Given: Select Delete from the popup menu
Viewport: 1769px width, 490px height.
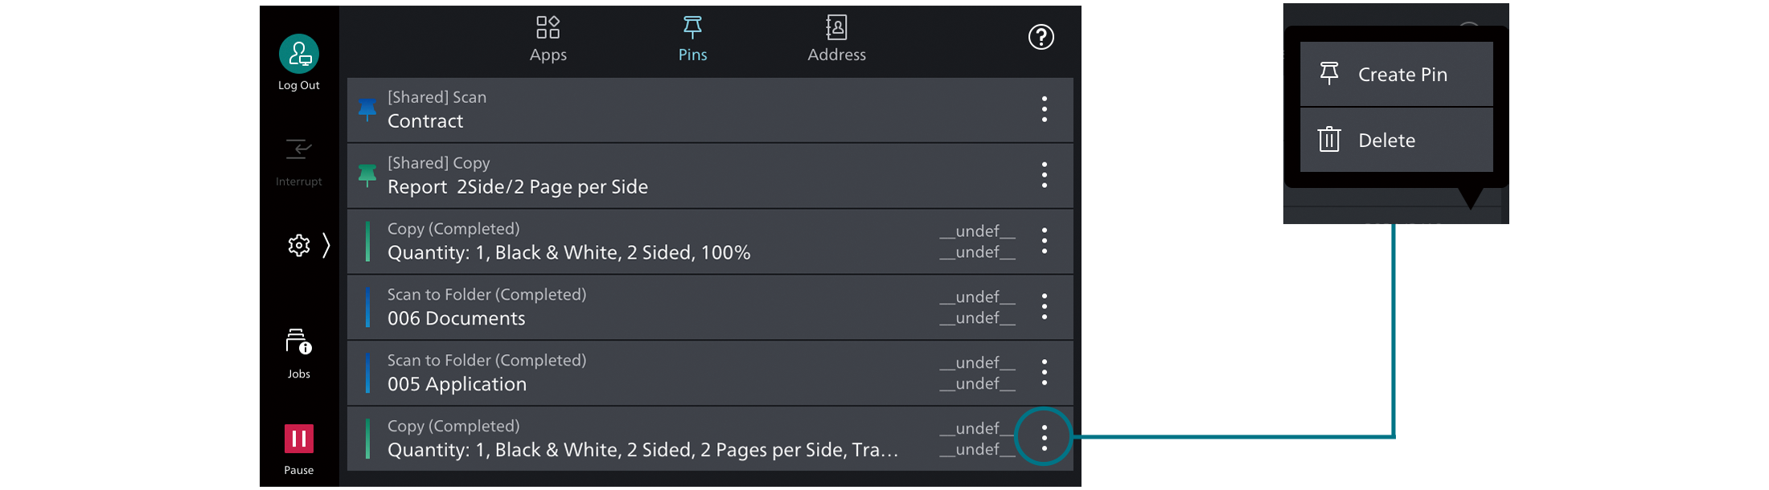Looking at the screenshot, I should click(1388, 139).
